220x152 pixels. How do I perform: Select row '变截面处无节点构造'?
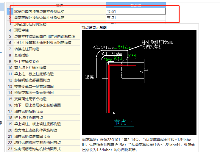coord(46,99)
